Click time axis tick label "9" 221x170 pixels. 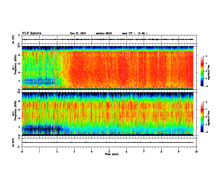(x=179, y=152)
